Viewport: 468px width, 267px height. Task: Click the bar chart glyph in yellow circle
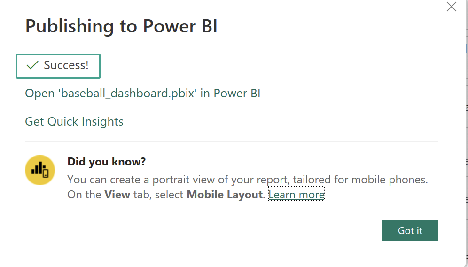pyautogui.click(x=38, y=168)
